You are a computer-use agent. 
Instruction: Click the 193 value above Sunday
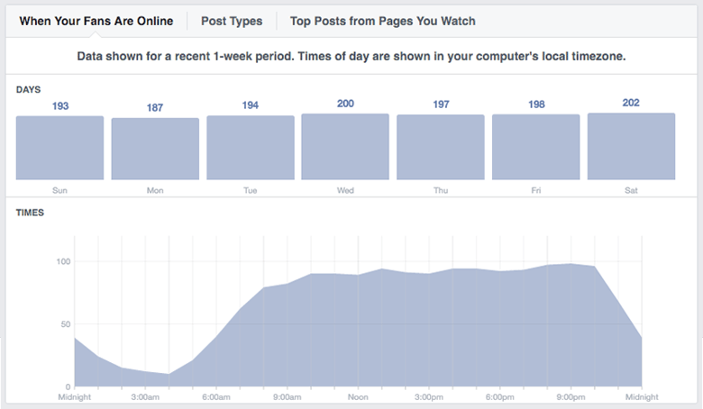pos(60,106)
